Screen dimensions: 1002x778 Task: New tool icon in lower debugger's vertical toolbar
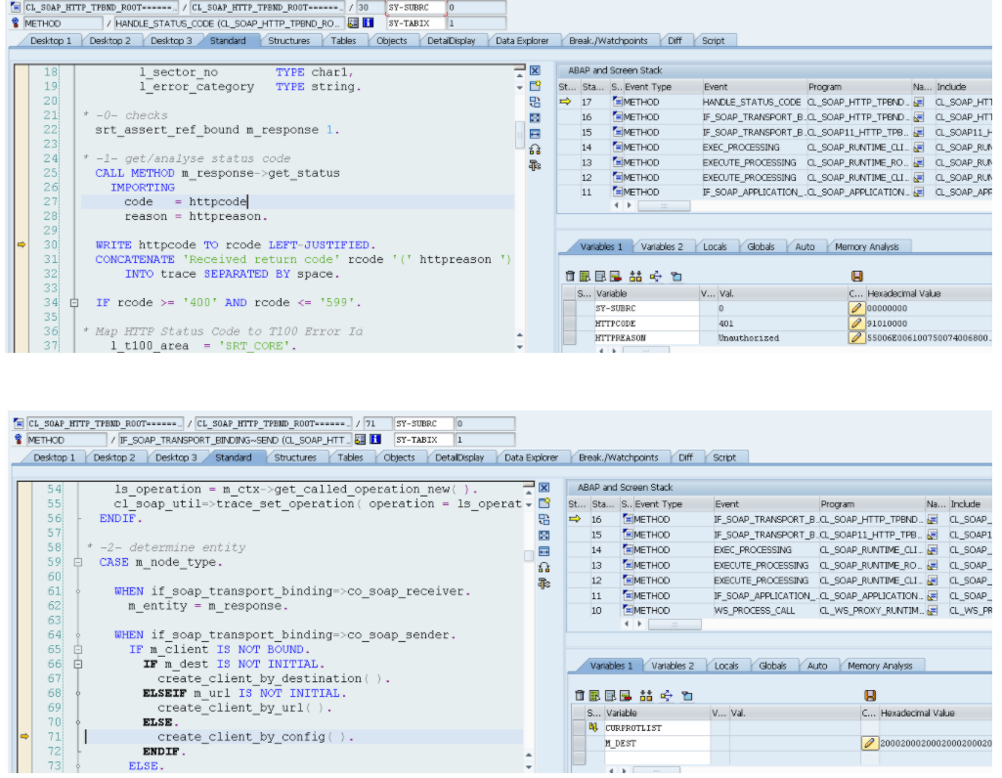tap(544, 503)
